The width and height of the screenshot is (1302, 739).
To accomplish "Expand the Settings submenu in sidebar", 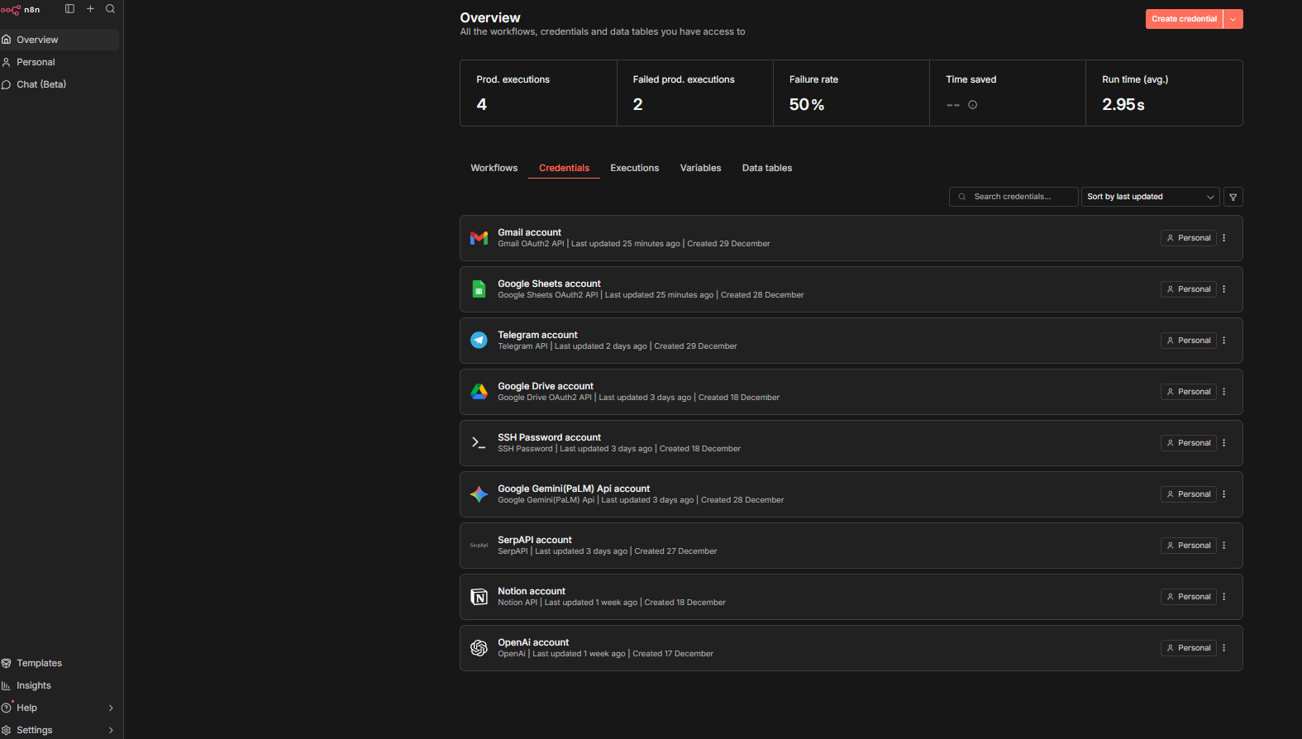I will (x=111, y=730).
